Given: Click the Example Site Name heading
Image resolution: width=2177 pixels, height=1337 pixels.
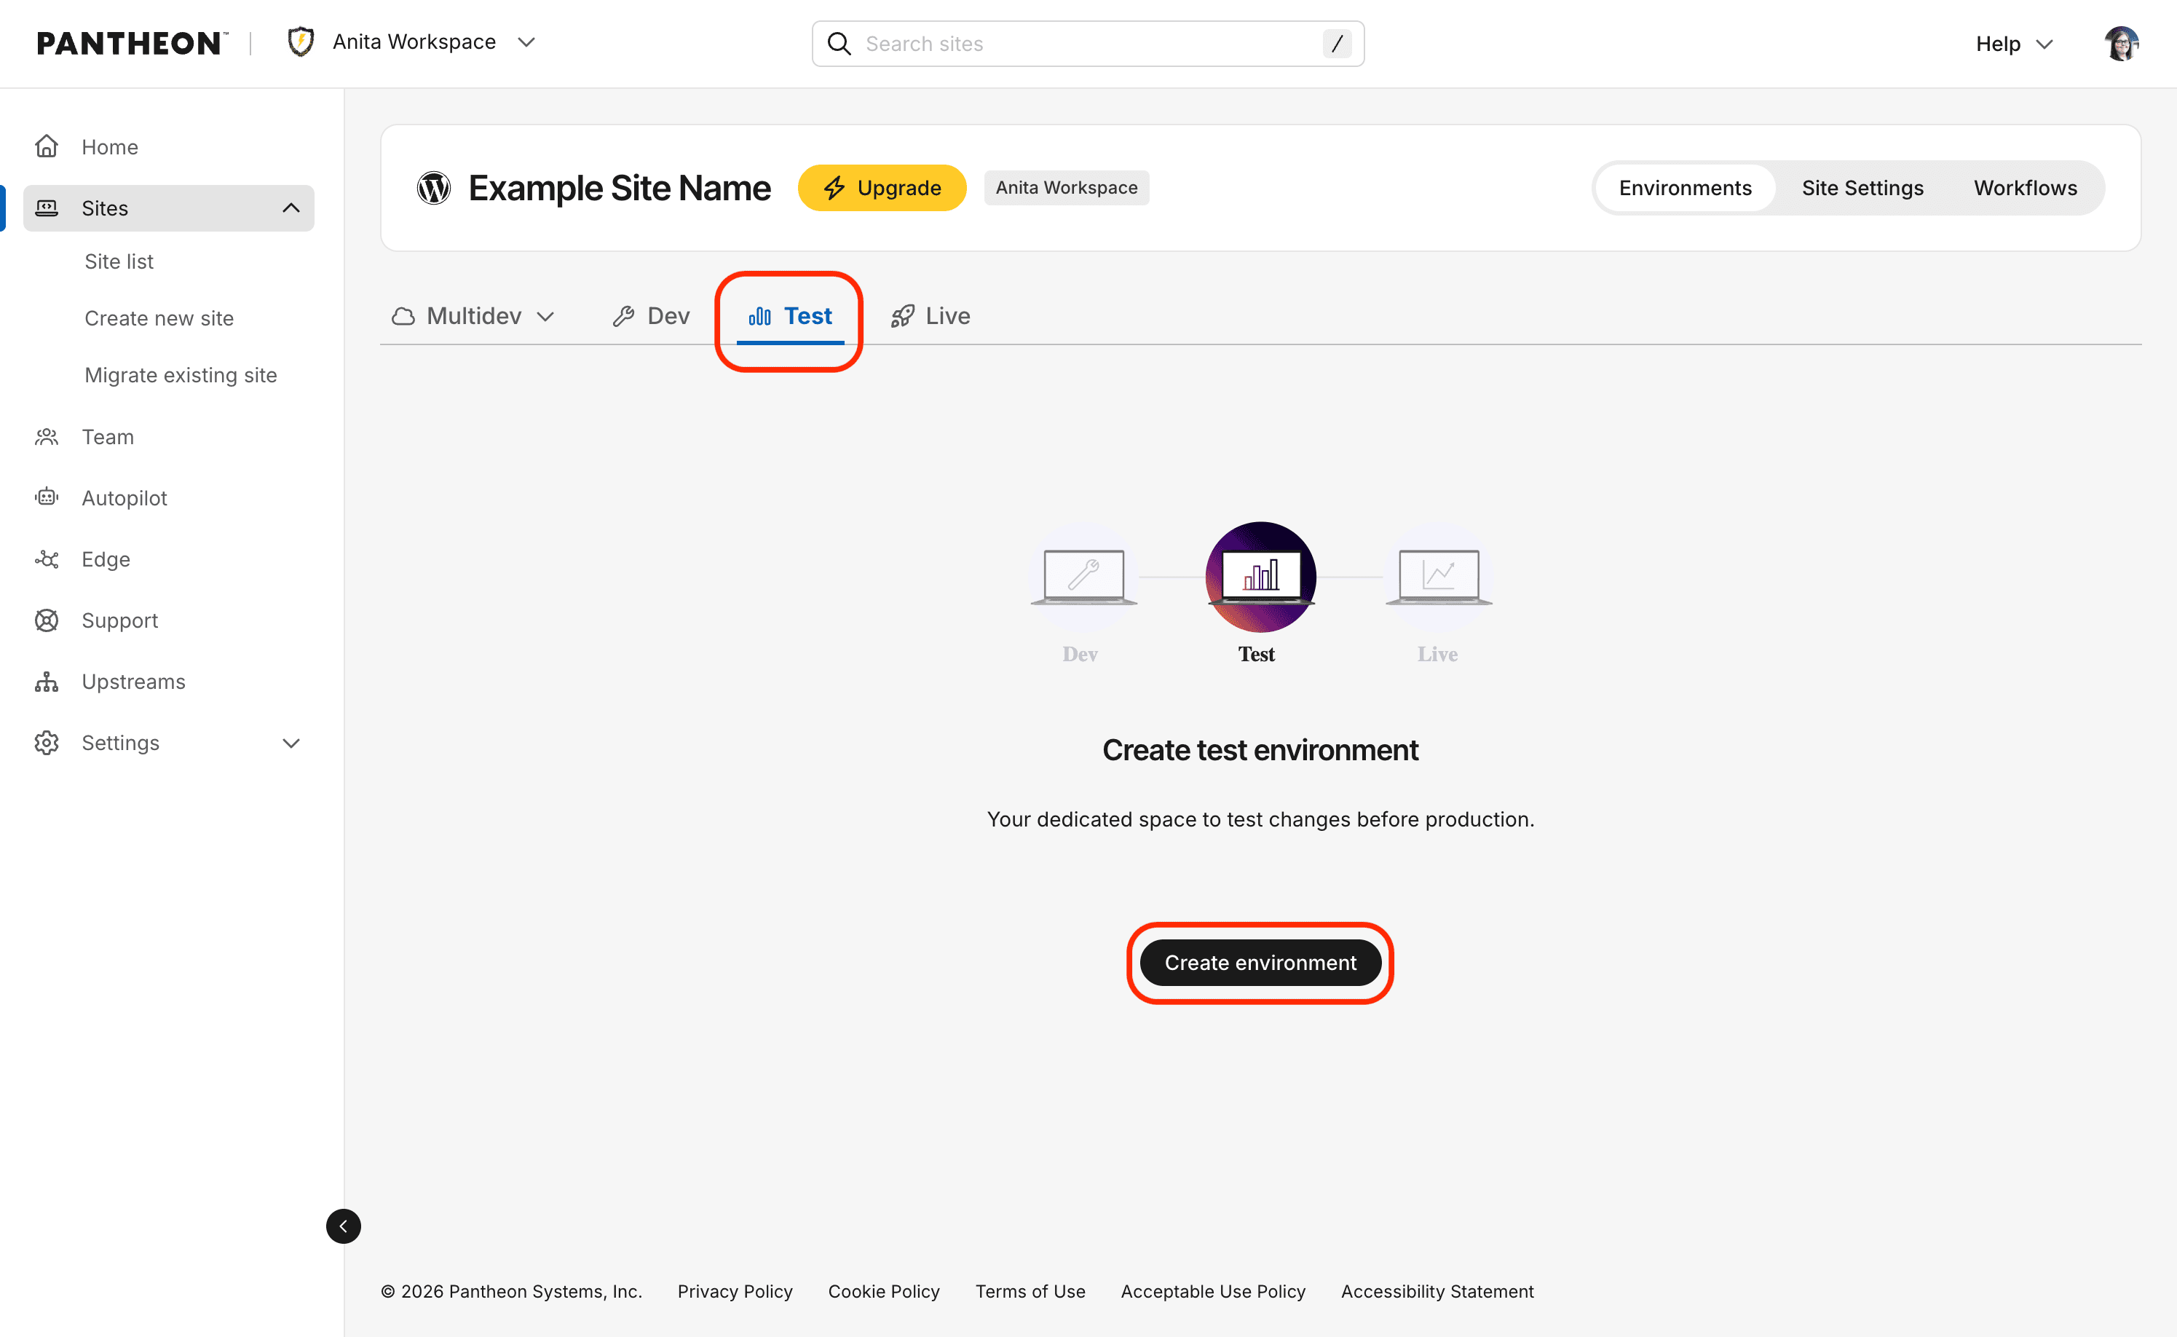Looking at the screenshot, I should click(x=620, y=187).
